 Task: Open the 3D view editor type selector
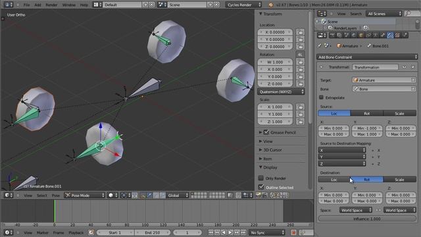(x=9, y=196)
